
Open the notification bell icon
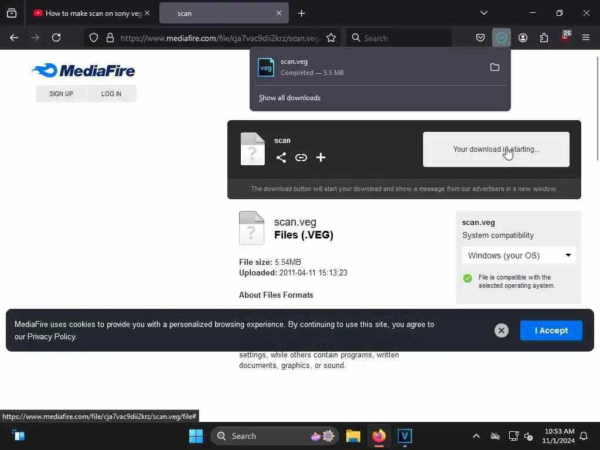tap(584, 436)
